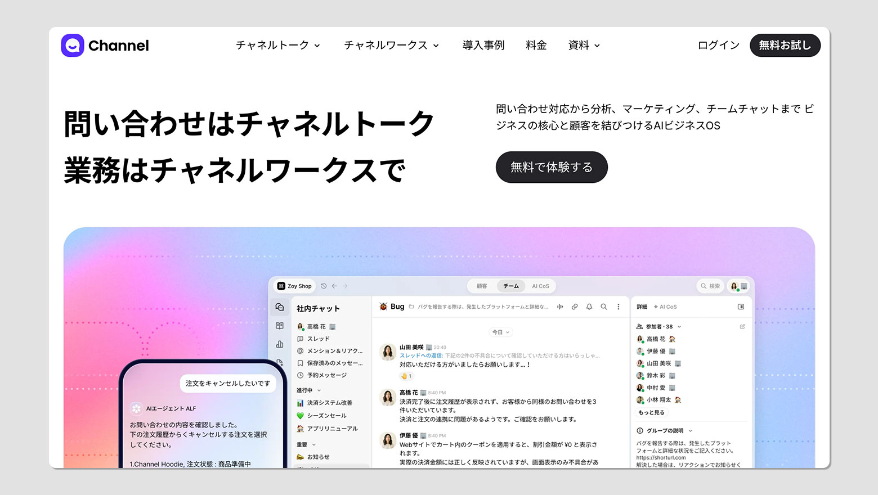
Task: Click the back arrow in app header
Action: coord(334,286)
